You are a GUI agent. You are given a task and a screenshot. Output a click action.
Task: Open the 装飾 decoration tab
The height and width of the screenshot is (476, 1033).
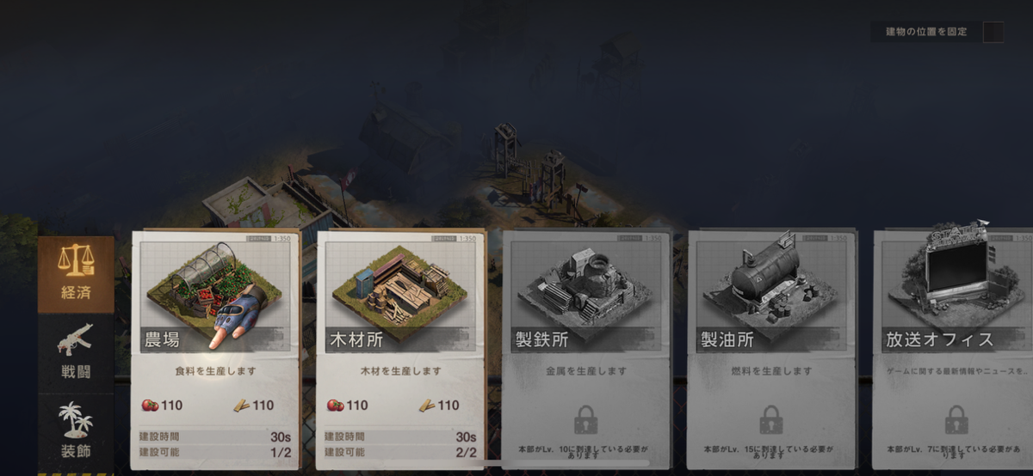coord(76,431)
